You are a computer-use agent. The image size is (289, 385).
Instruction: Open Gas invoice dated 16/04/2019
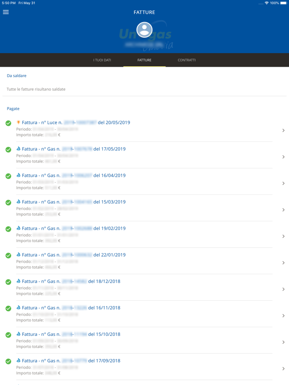144,181
